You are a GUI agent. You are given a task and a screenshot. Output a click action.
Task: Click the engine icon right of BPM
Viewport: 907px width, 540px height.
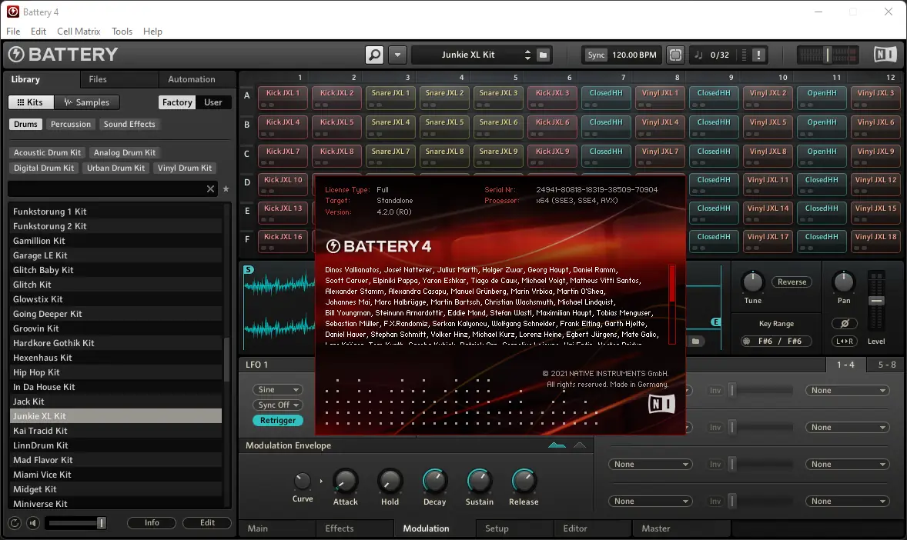(675, 55)
